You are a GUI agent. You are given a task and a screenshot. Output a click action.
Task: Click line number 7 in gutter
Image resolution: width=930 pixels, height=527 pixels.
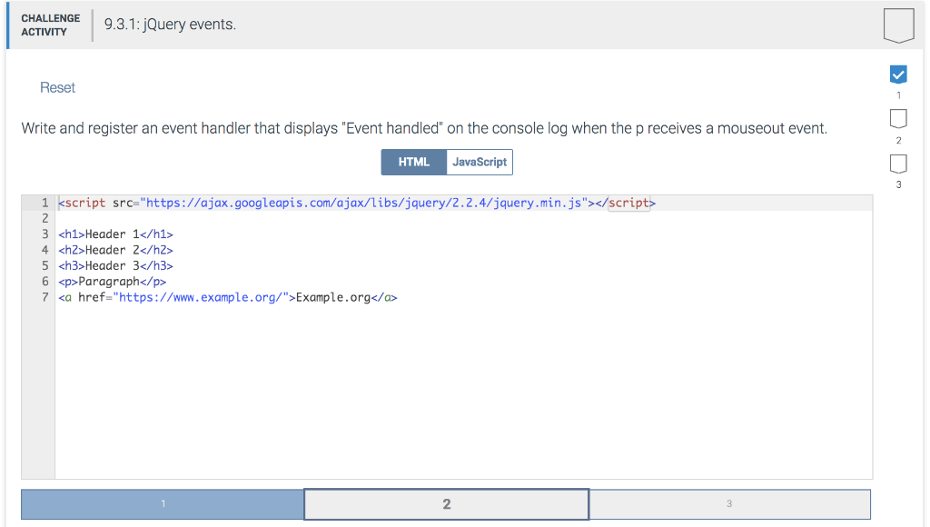45,297
